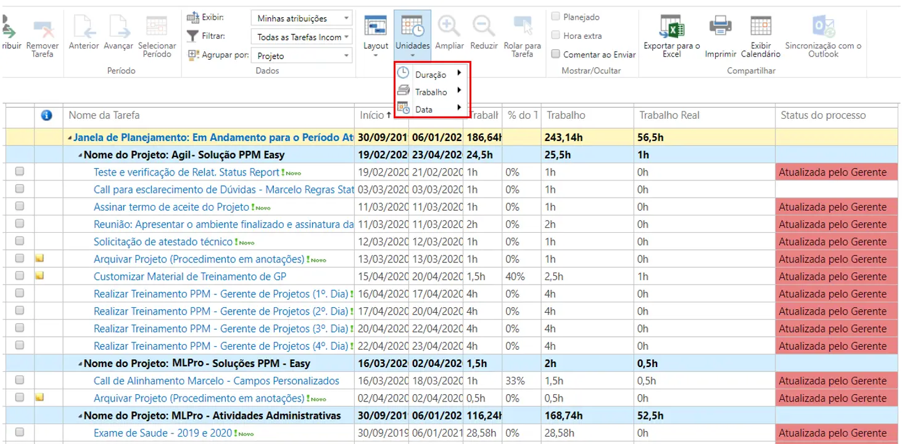Open Exame de Saude - 2019 e 2020 link
This screenshot has height=444, width=902.
tap(163, 433)
